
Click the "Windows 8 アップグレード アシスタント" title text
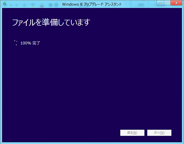tap(92, 4)
